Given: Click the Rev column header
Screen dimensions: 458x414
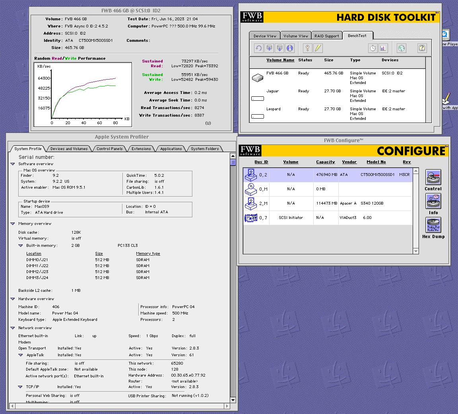Looking at the screenshot, I should 407,162.
